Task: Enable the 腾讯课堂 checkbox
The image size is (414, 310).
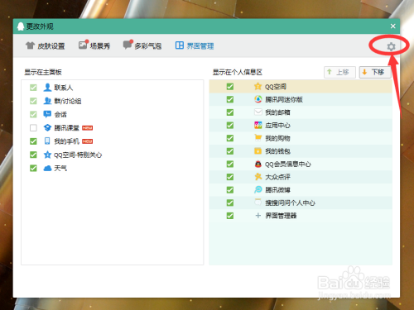Action: [x=33, y=128]
